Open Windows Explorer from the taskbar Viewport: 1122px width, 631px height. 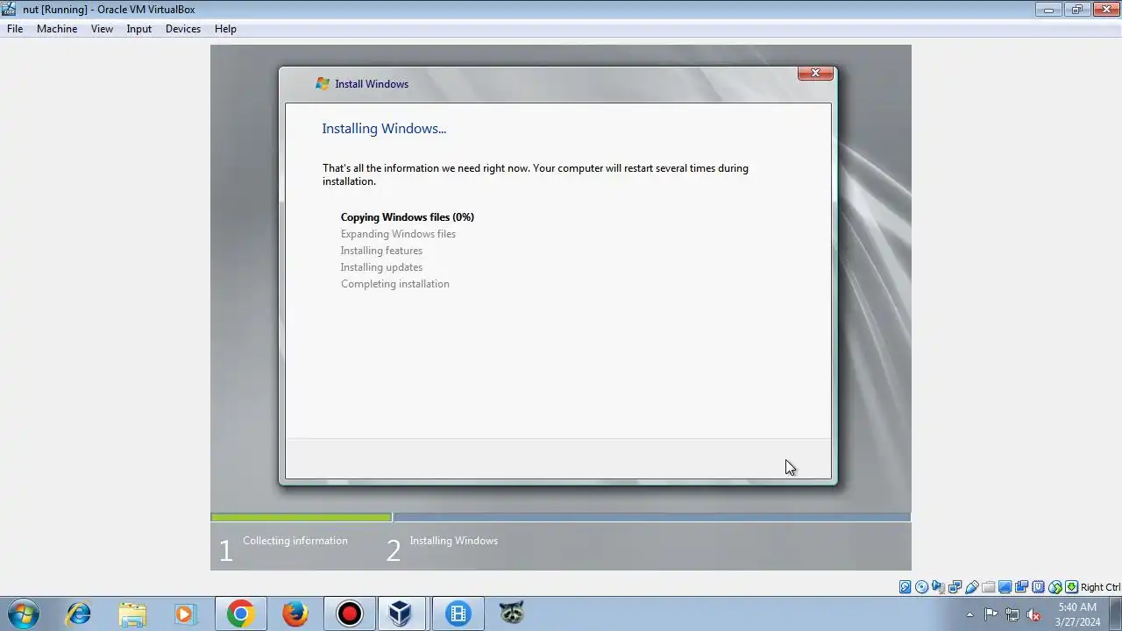132,613
